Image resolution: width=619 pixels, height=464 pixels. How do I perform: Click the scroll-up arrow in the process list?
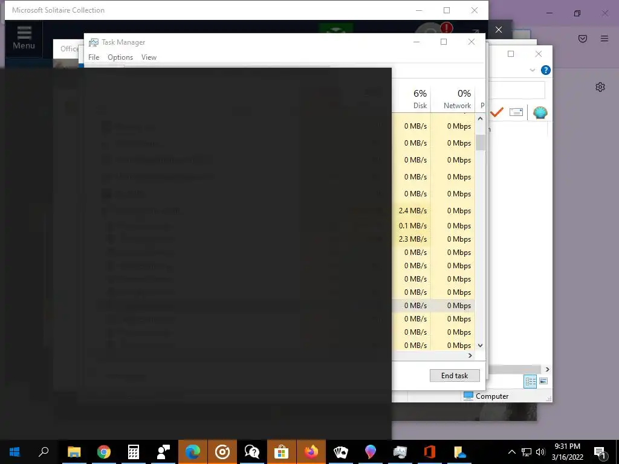pyautogui.click(x=480, y=118)
